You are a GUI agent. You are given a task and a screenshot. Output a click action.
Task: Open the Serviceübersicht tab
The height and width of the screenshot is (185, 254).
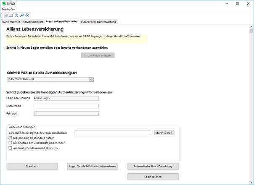pyautogui.click(x=33, y=21)
